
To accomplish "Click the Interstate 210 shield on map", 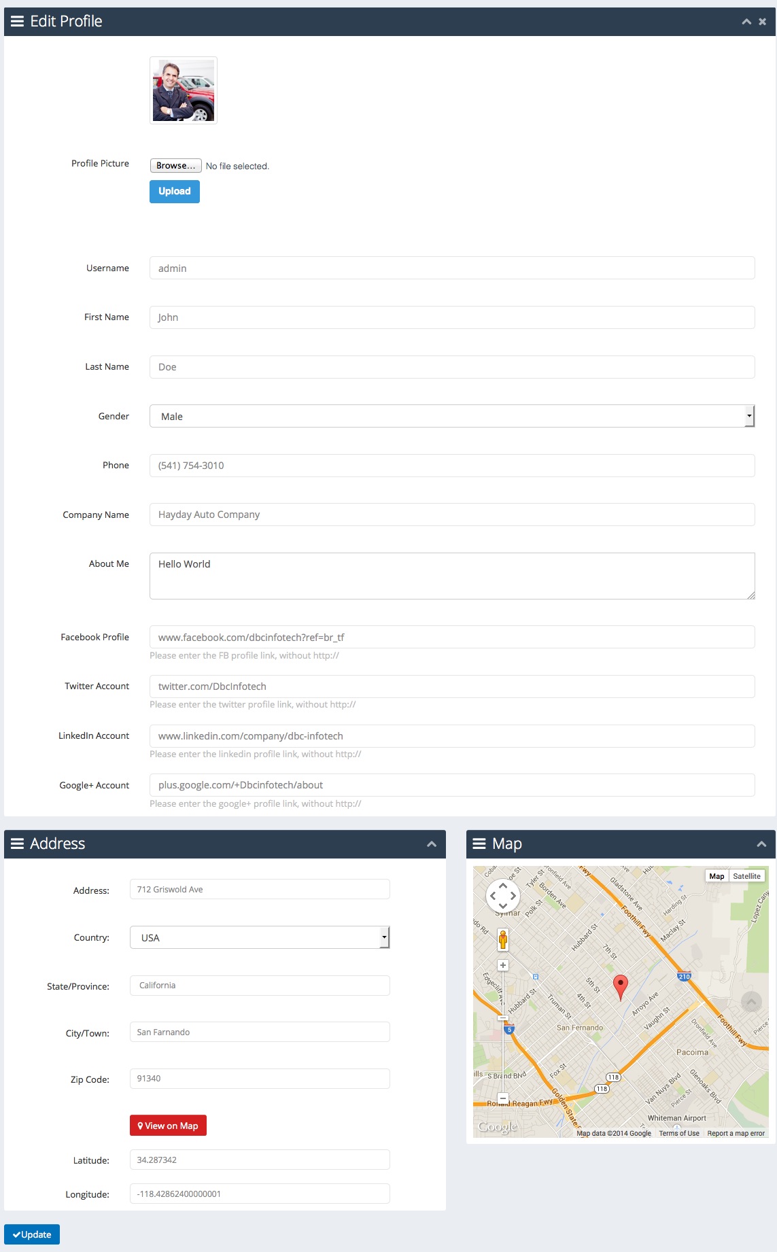I will coord(684,977).
